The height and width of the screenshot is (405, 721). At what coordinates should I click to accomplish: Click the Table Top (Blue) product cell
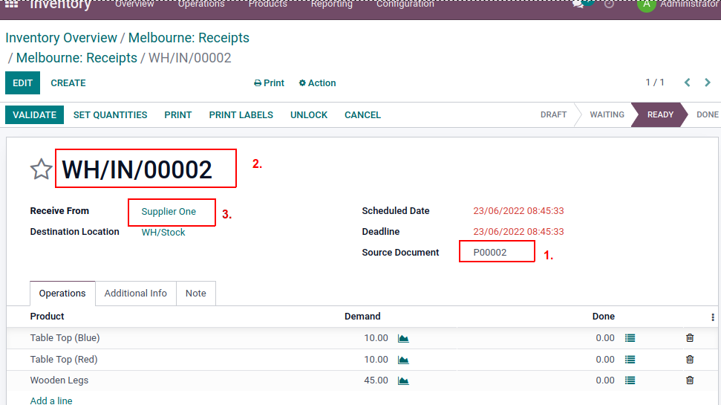[65, 338]
